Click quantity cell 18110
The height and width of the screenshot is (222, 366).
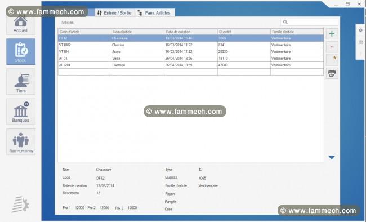pos(244,59)
